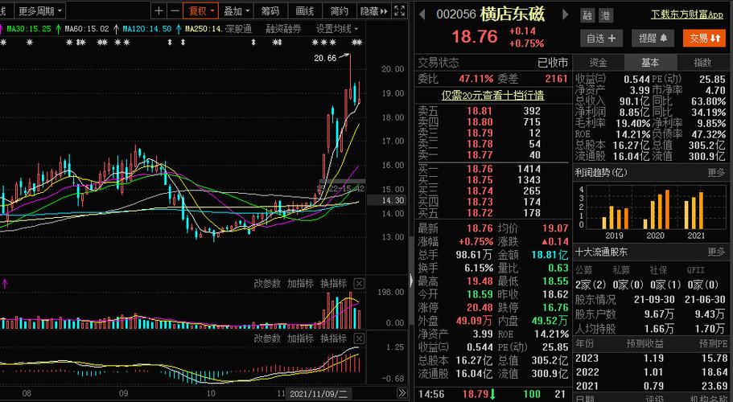Screen dimensions: 733x402
Task: Click the double-arrow at chart bottom right
Action: click(x=402, y=392)
